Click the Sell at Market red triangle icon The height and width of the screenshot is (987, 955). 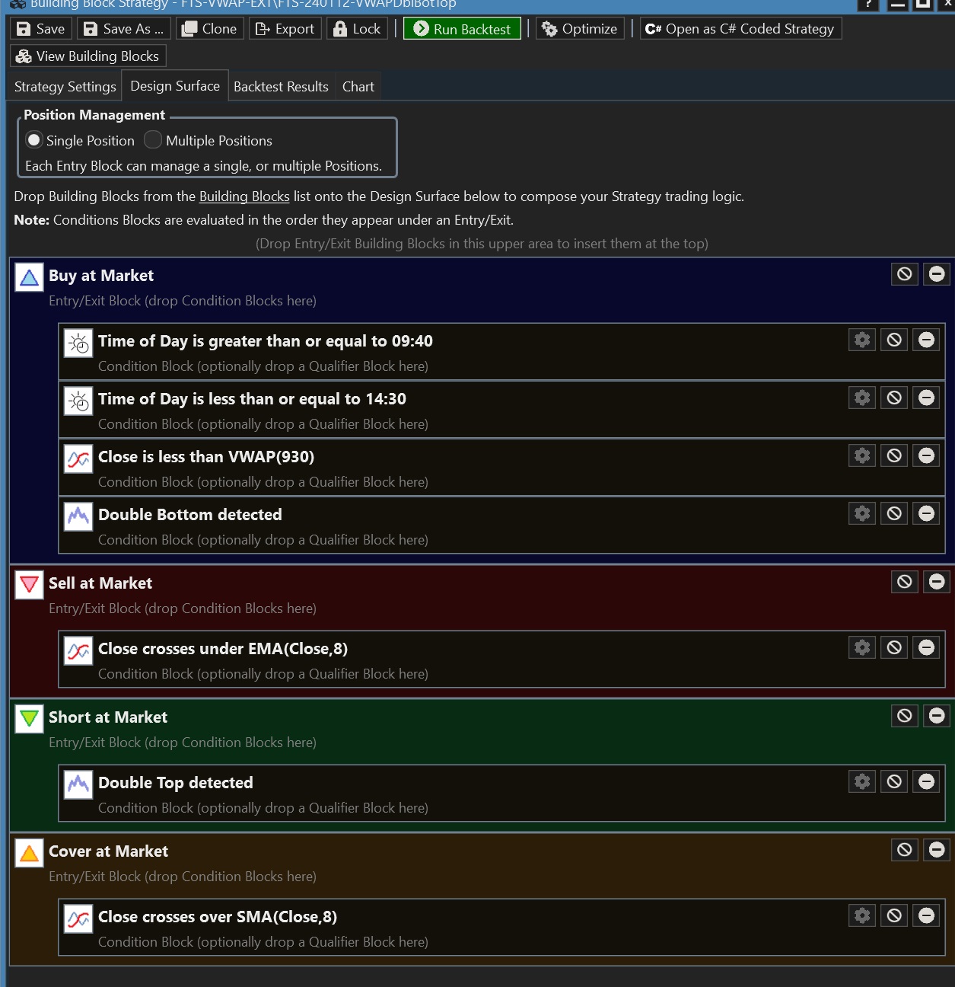pyautogui.click(x=29, y=585)
